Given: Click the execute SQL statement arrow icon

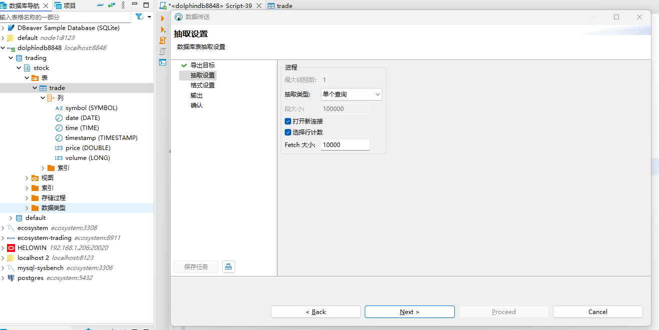Looking at the screenshot, I should coord(162,18).
